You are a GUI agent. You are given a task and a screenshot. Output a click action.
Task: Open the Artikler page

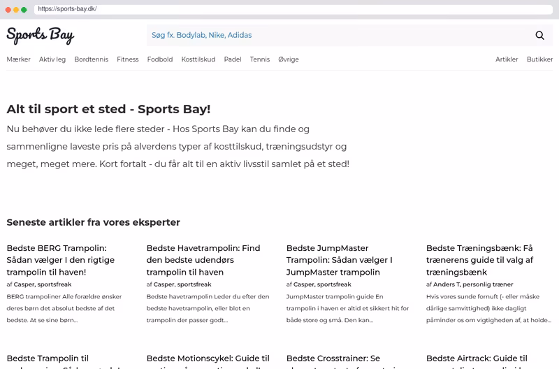click(x=507, y=59)
